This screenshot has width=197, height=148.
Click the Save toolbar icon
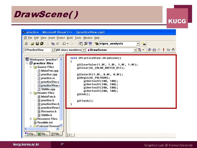tap(37, 44)
